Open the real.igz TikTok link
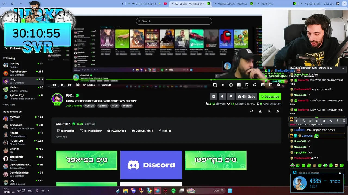This screenshot has height=195, width=348. point(165,131)
